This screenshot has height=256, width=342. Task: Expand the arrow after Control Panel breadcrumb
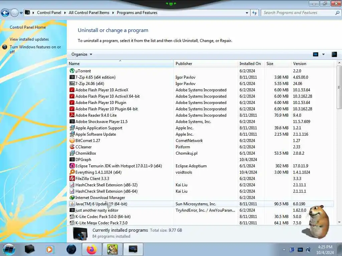click(65, 13)
